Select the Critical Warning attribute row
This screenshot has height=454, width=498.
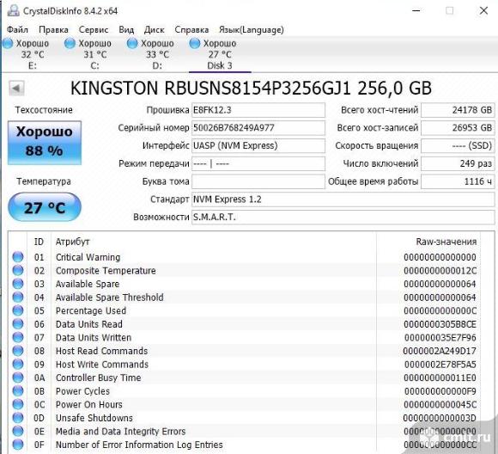[x=245, y=257]
